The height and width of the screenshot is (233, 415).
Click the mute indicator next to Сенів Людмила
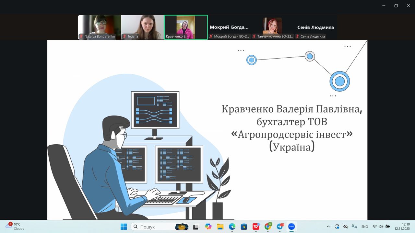pyautogui.click(x=298, y=37)
